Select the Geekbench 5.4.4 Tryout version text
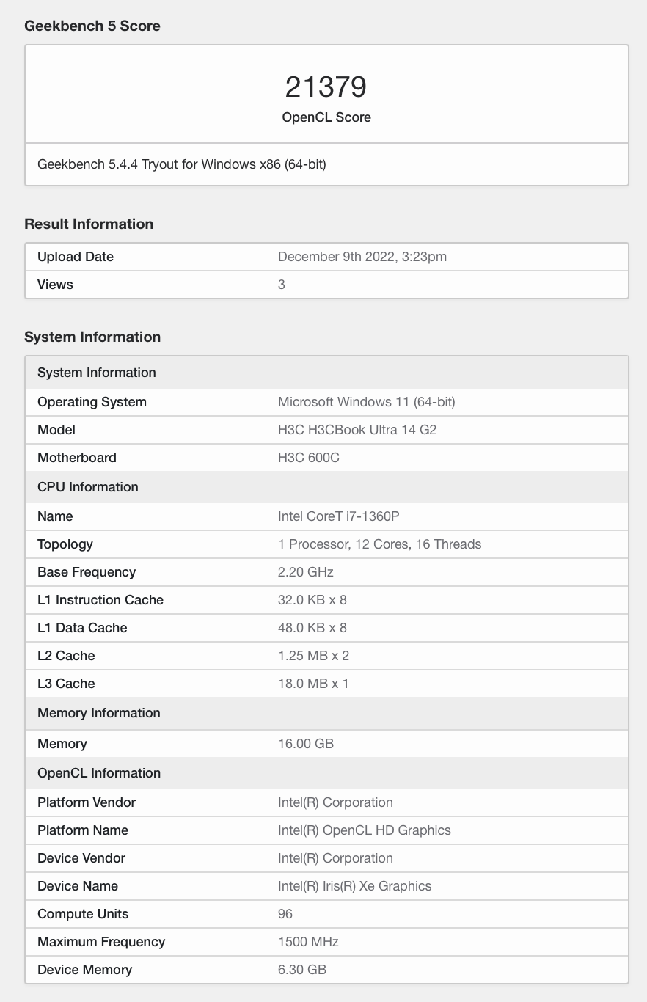The width and height of the screenshot is (647, 1002). click(x=182, y=164)
